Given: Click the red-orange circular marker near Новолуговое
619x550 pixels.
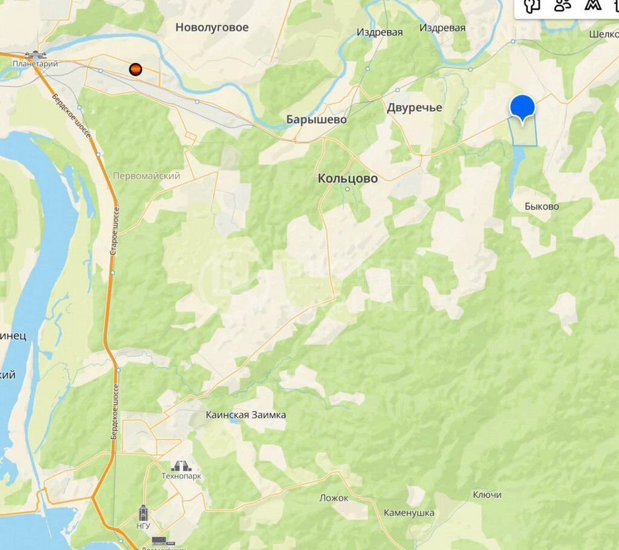Looking at the screenshot, I should pos(135,70).
